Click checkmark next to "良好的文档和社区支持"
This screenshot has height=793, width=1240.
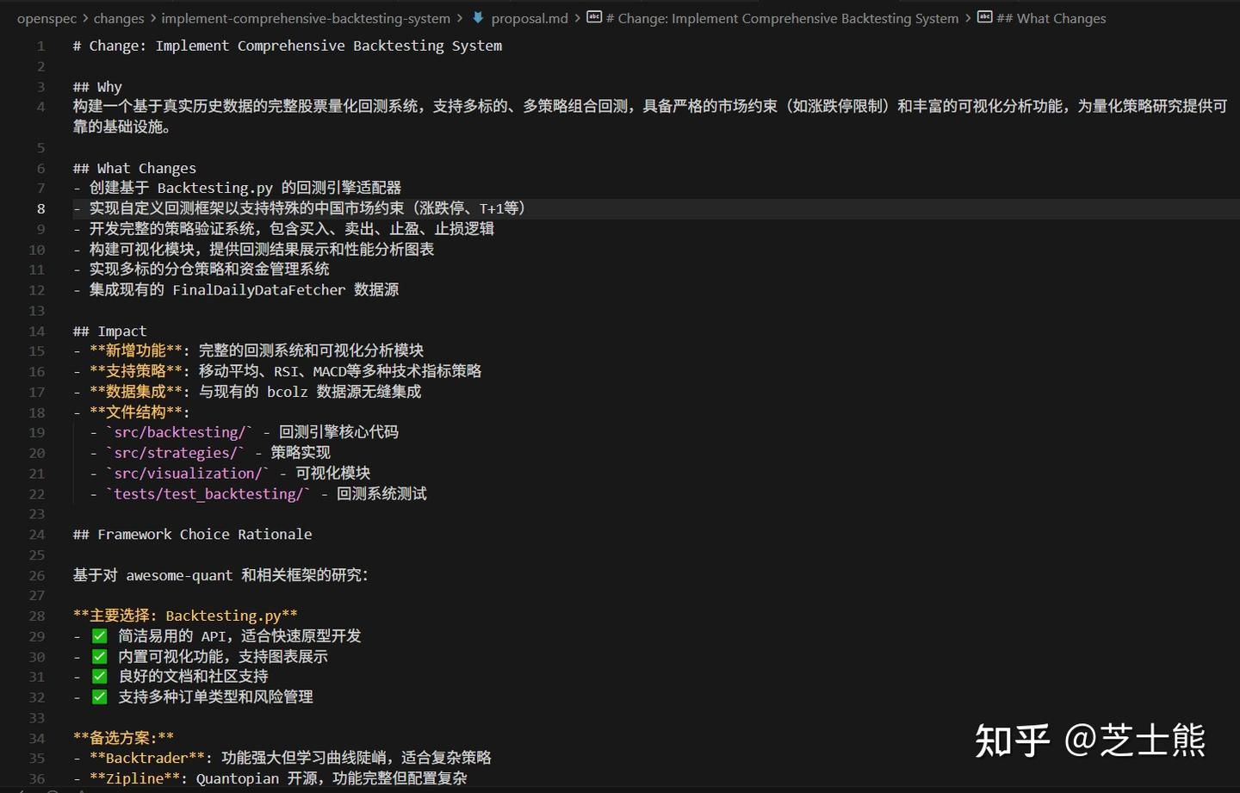point(99,676)
